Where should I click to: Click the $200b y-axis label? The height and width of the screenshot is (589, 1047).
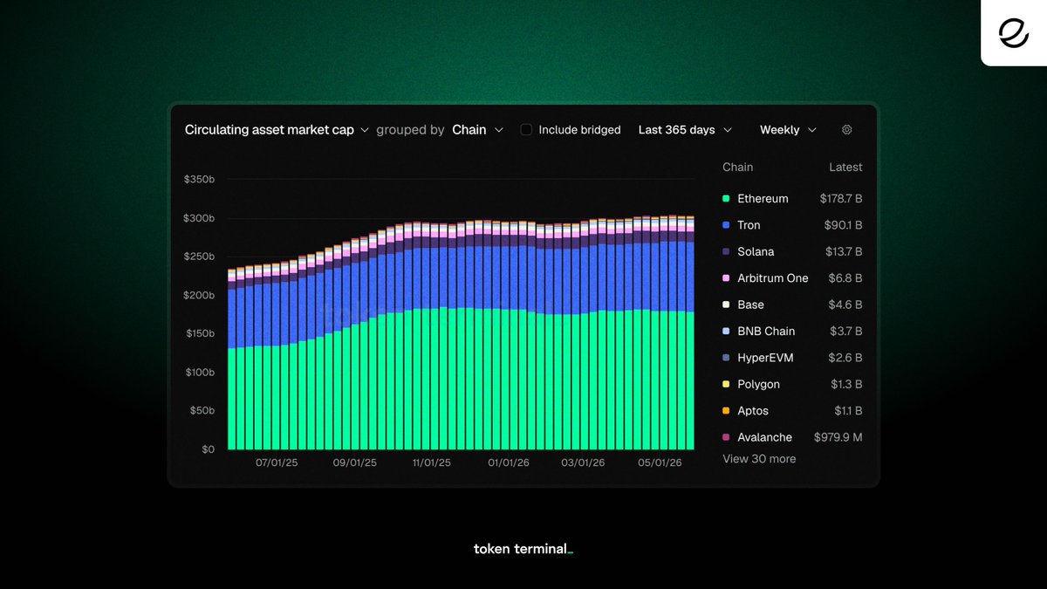(x=199, y=295)
